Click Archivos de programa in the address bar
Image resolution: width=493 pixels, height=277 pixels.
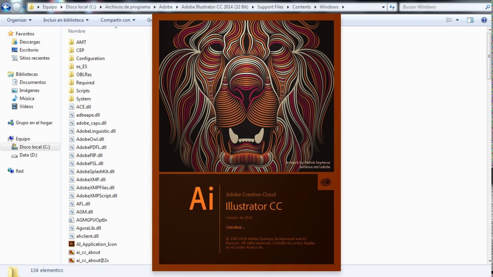127,7
